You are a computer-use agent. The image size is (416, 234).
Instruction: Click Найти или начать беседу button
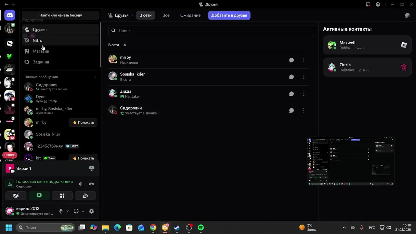pyautogui.click(x=61, y=15)
